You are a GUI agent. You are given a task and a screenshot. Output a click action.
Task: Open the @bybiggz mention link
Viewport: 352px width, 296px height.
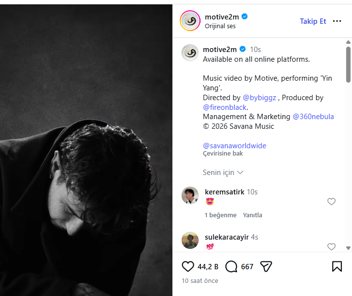click(259, 98)
